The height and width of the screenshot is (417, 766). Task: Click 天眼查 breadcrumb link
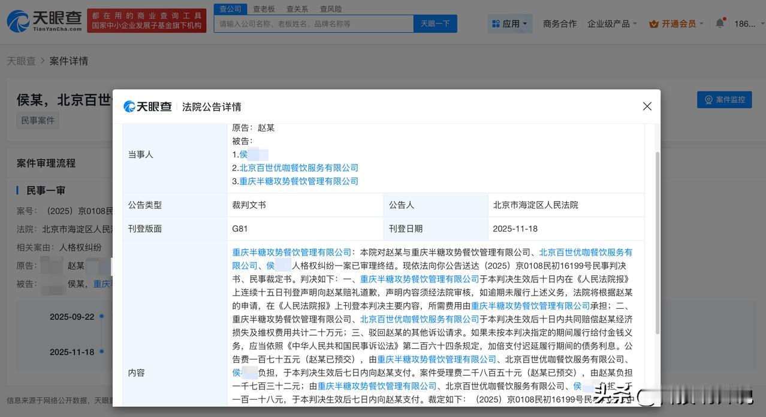pyautogui.click(x=21, y=61)
